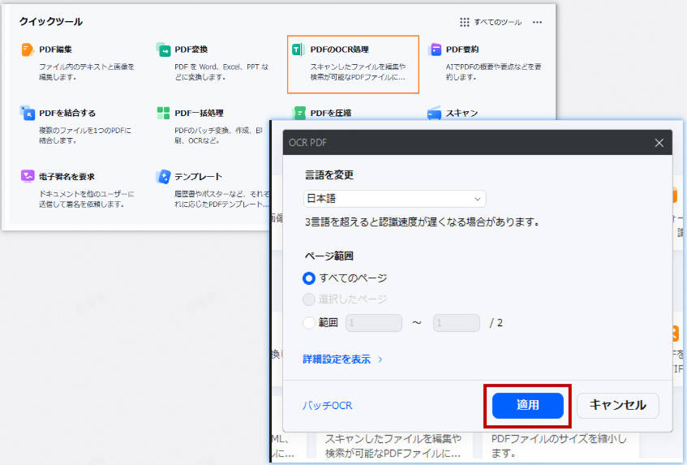This screenshot has width=687, height=465.
Task: Click the 電子署名を要求 icon
Action: 28,176
